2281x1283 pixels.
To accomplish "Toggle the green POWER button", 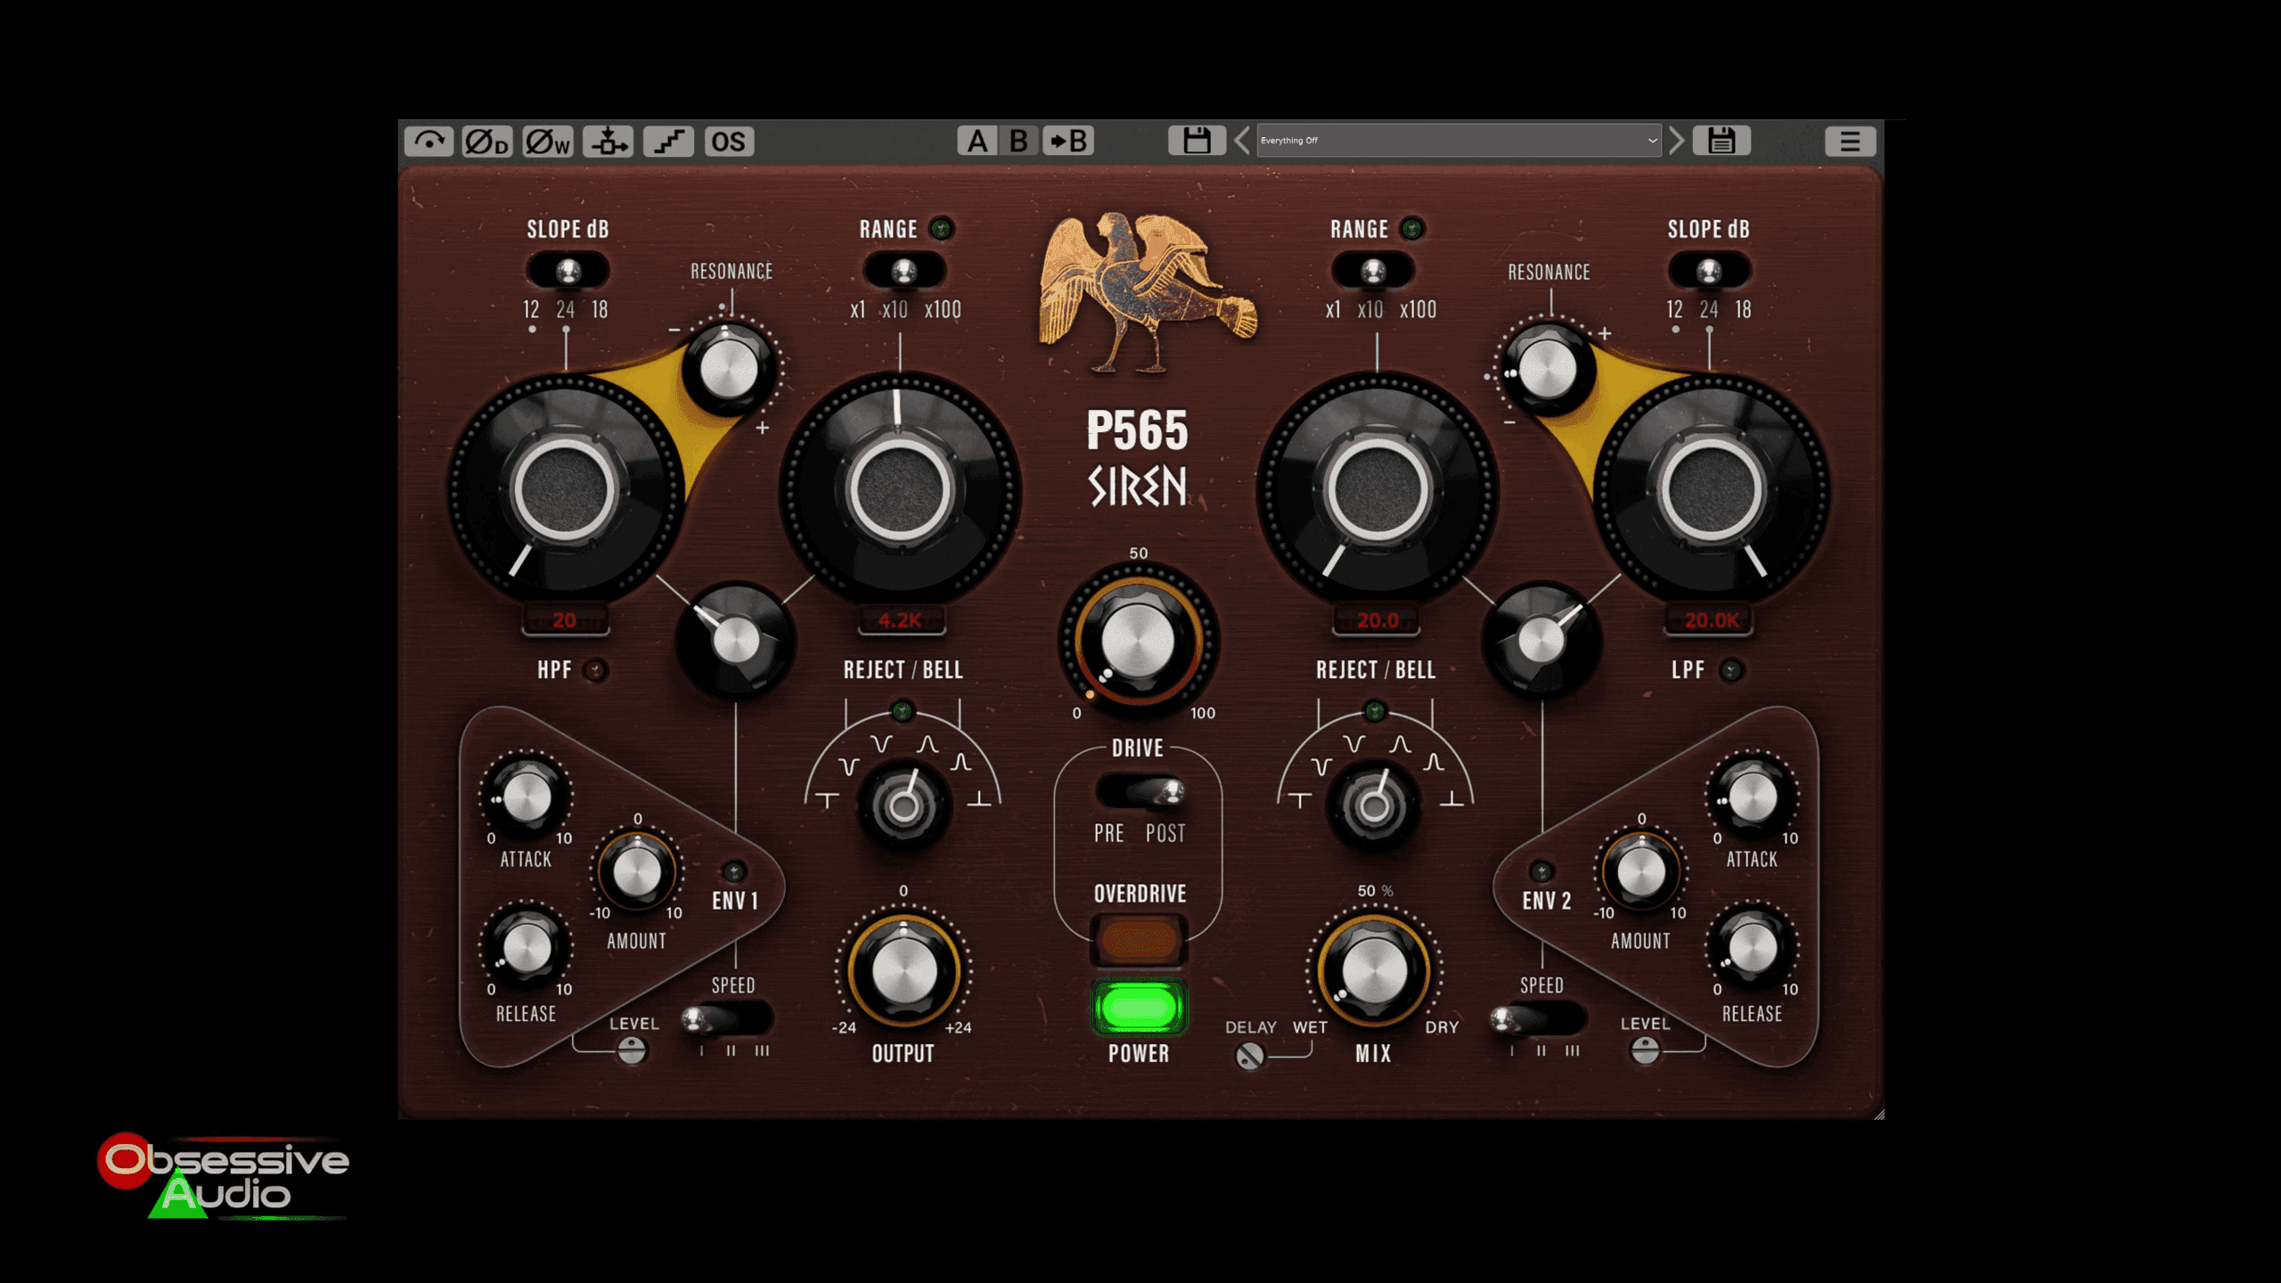I will pos(1138,1008).
